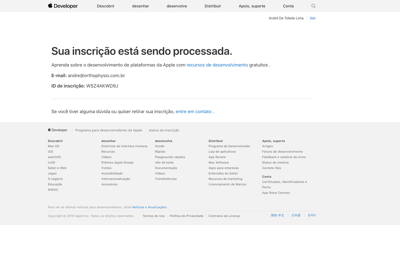Open the Contate-Nos footer link
The height and width of the screenshot is (260, 400).
[271, 168]
